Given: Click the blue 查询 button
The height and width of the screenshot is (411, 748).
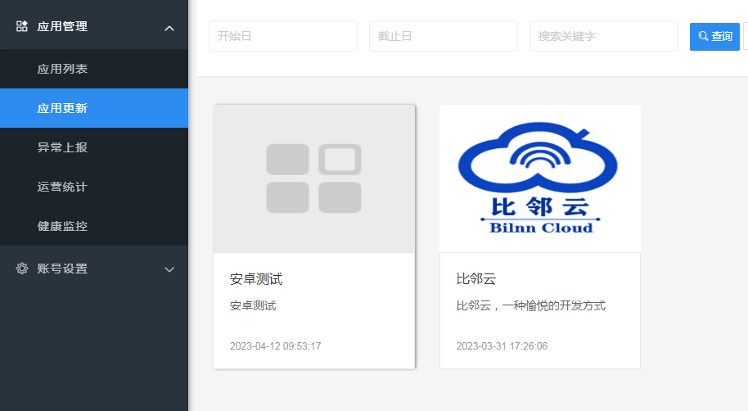Looking at the screenshot, I should tap(714, 36).
